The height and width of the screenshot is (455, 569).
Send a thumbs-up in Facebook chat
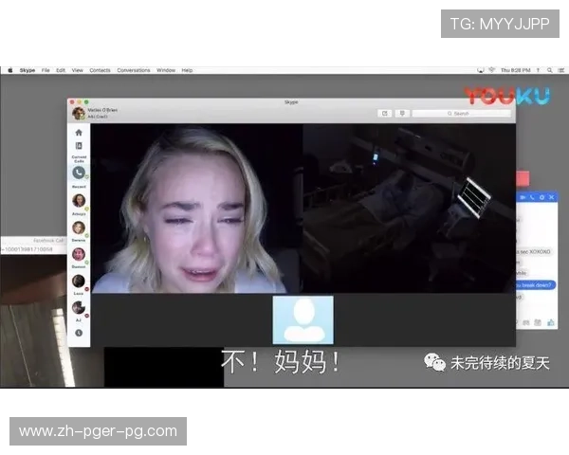click(x=551, y=322)
